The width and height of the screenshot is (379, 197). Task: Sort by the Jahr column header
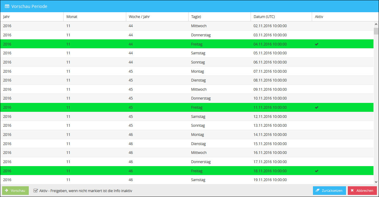(7, 17)
